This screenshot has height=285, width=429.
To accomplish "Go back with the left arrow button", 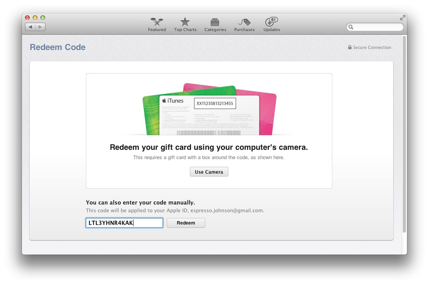I will pyautogui.click(x=30, y=27).
